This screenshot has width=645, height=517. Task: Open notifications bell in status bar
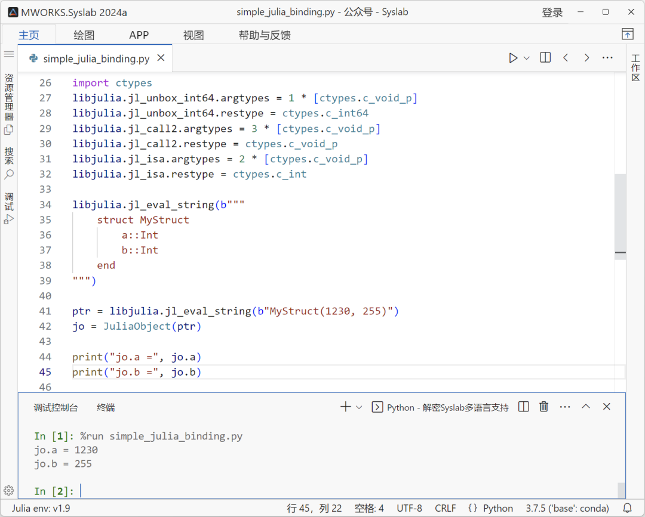coord(627,509)
